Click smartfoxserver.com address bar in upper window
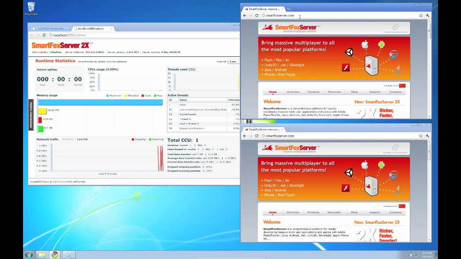Viewport: 461px width, 259px height. click(x=339, y=15)
